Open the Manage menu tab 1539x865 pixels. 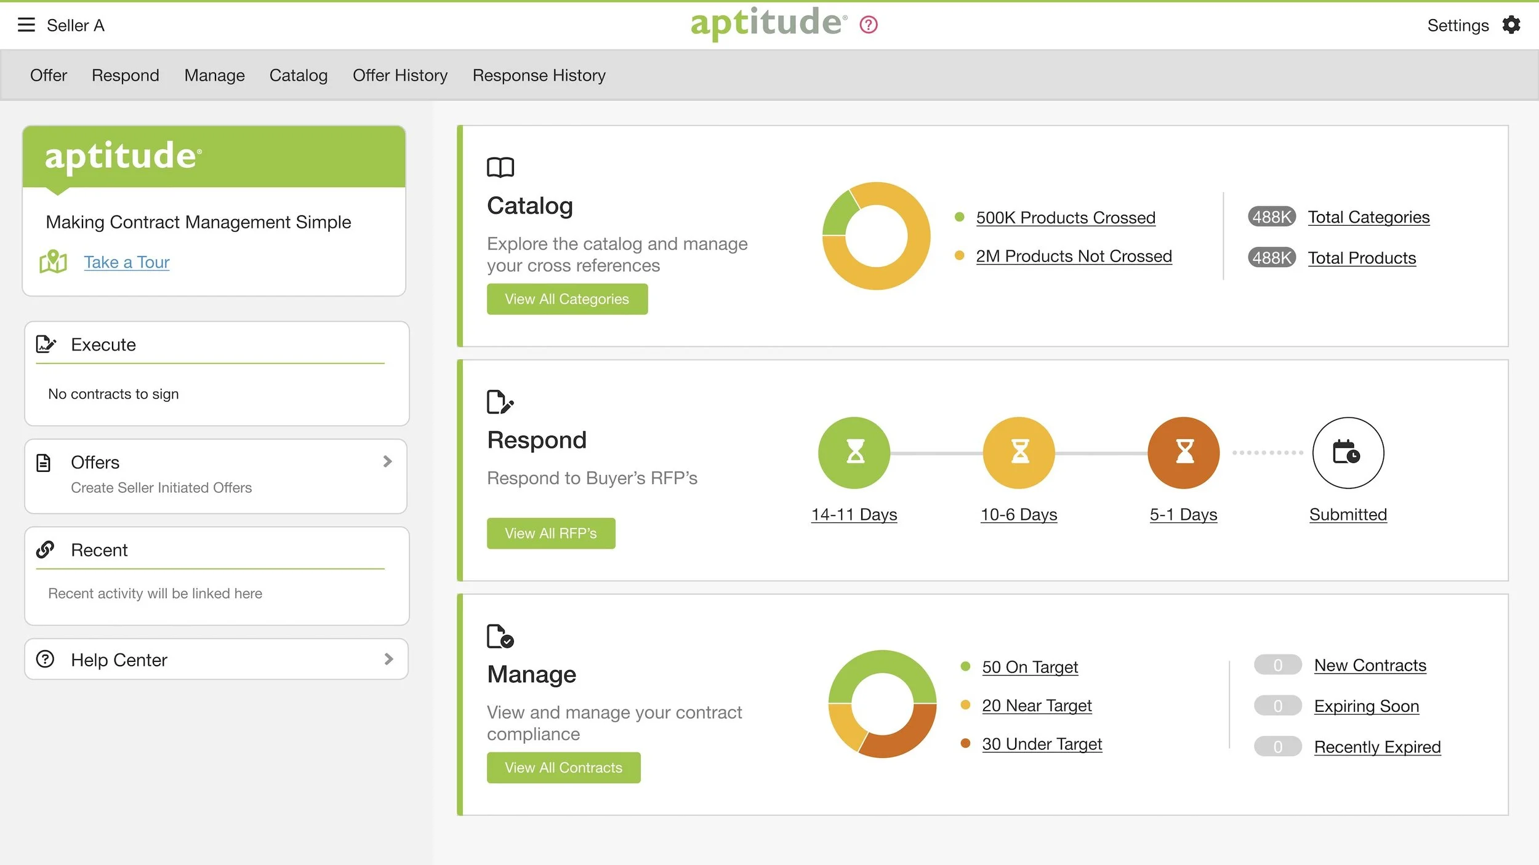pyautogui.click(x=214, y=75)
